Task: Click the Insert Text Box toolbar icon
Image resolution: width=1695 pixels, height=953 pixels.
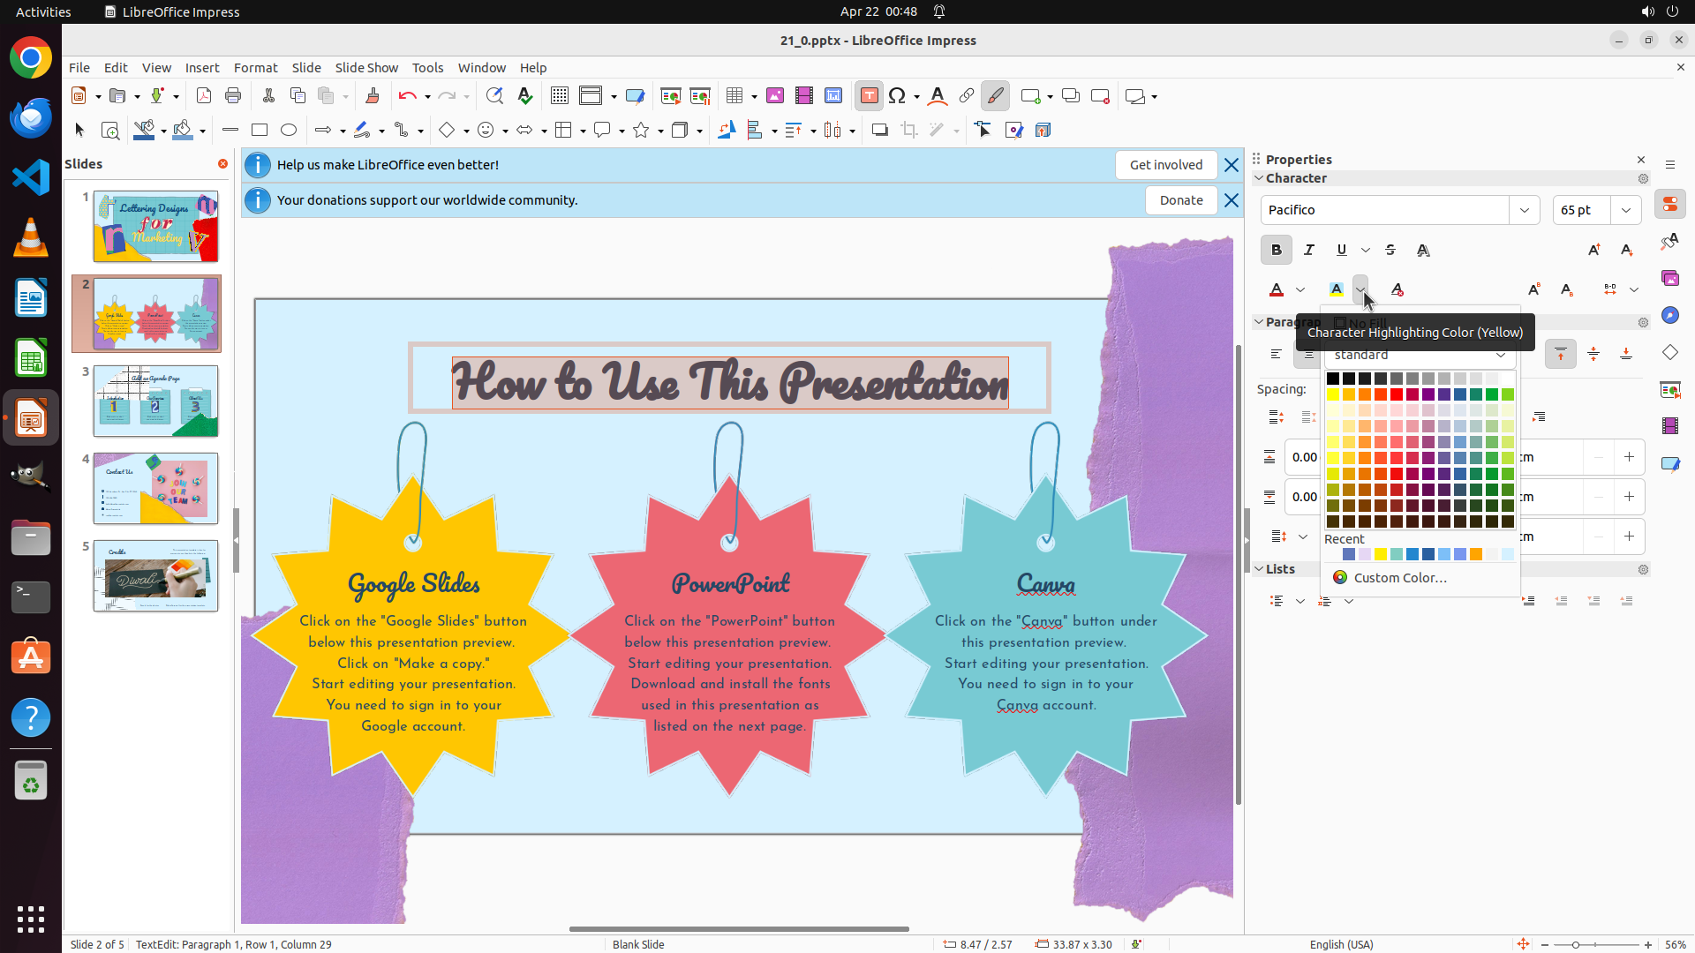Action: point(869,96)
